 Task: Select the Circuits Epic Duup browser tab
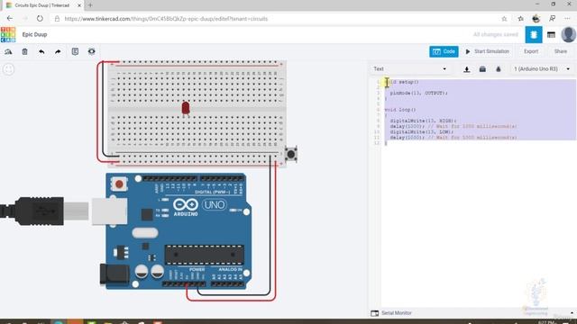[42, 5]
